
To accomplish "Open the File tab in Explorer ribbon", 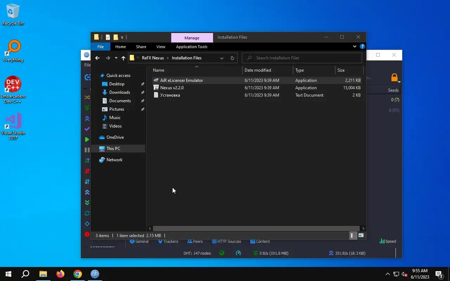I will (101, 47).
